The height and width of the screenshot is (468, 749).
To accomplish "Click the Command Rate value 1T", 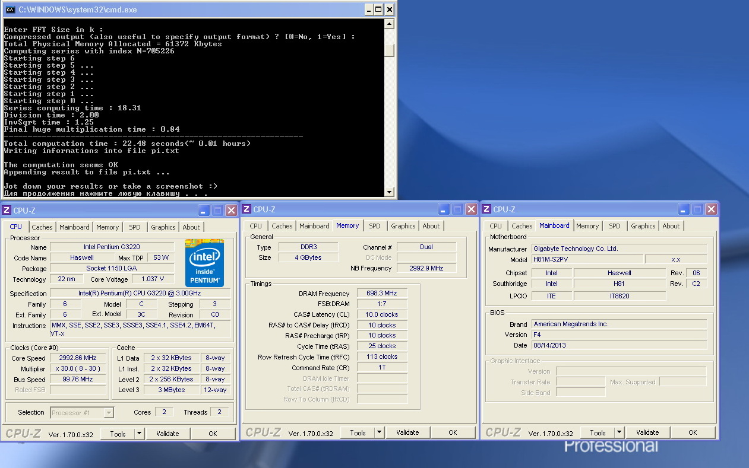I will point(382,367).
